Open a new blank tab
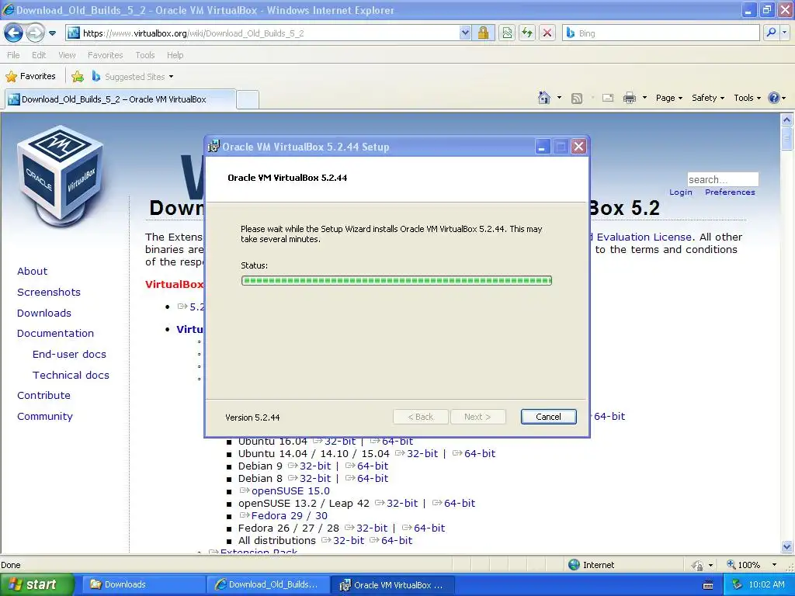The width and height of the screenshot is (795, 596). tap(248, 99)
